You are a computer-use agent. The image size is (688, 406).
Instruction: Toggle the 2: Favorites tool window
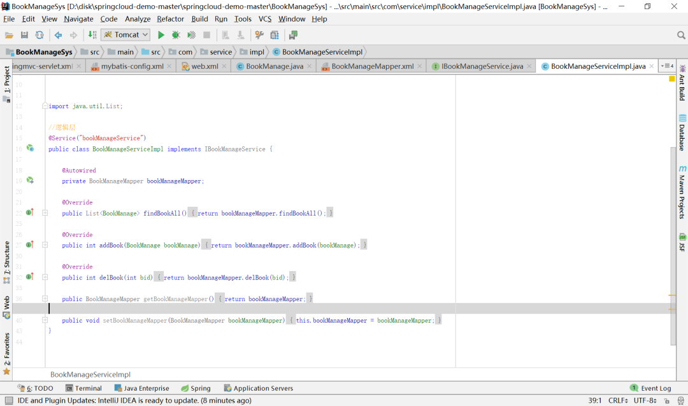6,354
